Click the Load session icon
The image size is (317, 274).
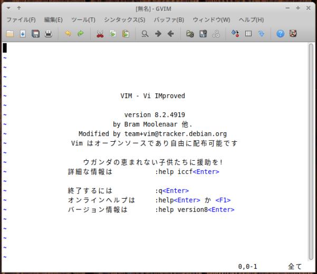pyautogui.click(x=190, y=34)
